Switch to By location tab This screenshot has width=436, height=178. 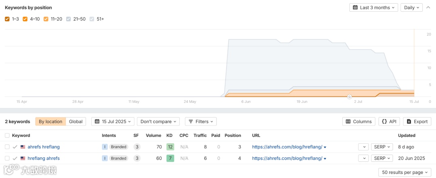50,121
